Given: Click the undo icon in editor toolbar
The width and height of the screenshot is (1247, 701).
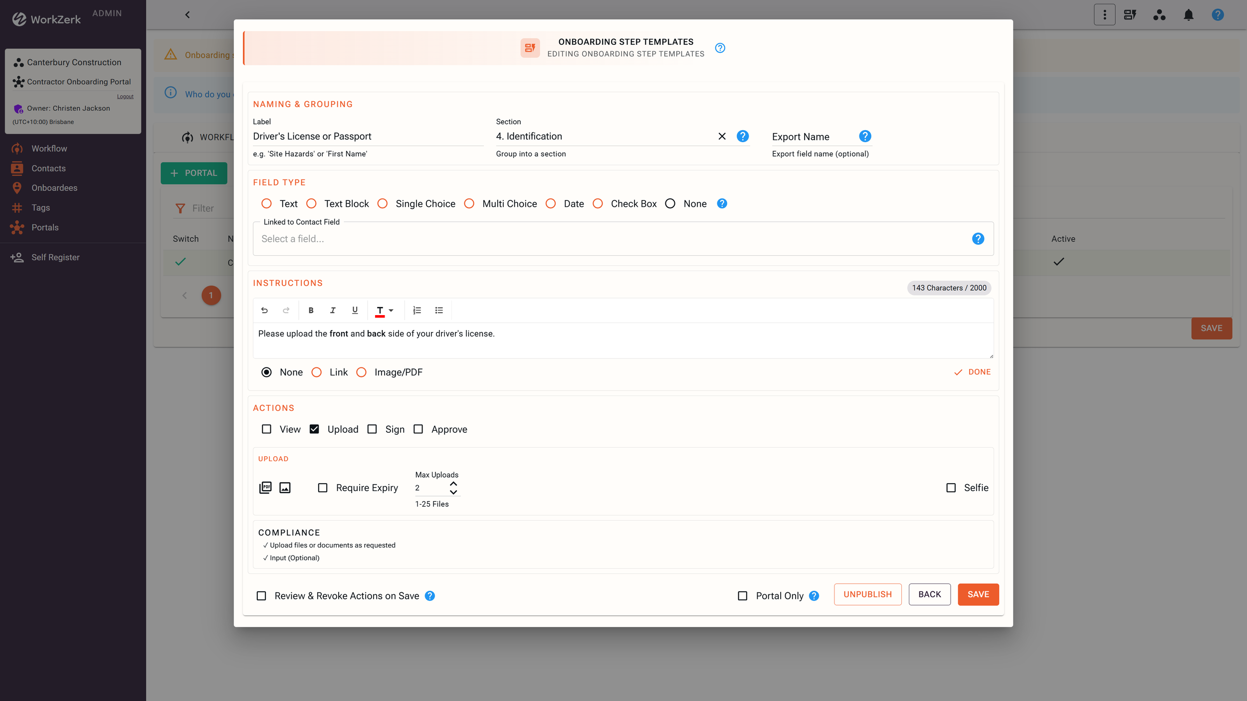Looking at the screenshot, I should [264, 310].
